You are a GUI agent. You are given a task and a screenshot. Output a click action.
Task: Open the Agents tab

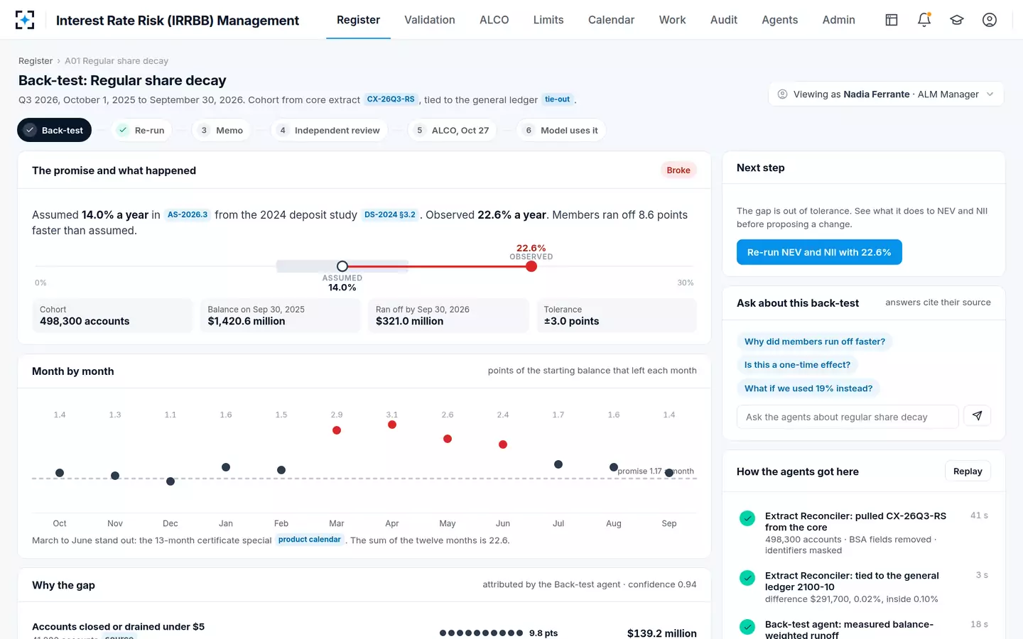click(x=780, y=20)
